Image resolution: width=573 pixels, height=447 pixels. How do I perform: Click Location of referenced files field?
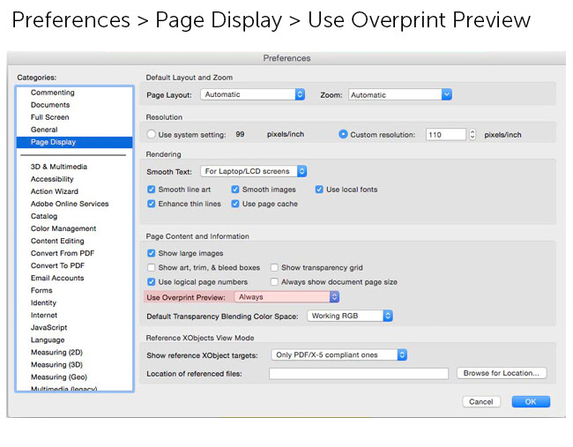point(359,374)
